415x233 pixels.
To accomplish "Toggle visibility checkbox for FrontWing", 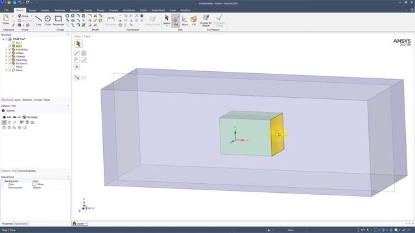I will [10, 50].
